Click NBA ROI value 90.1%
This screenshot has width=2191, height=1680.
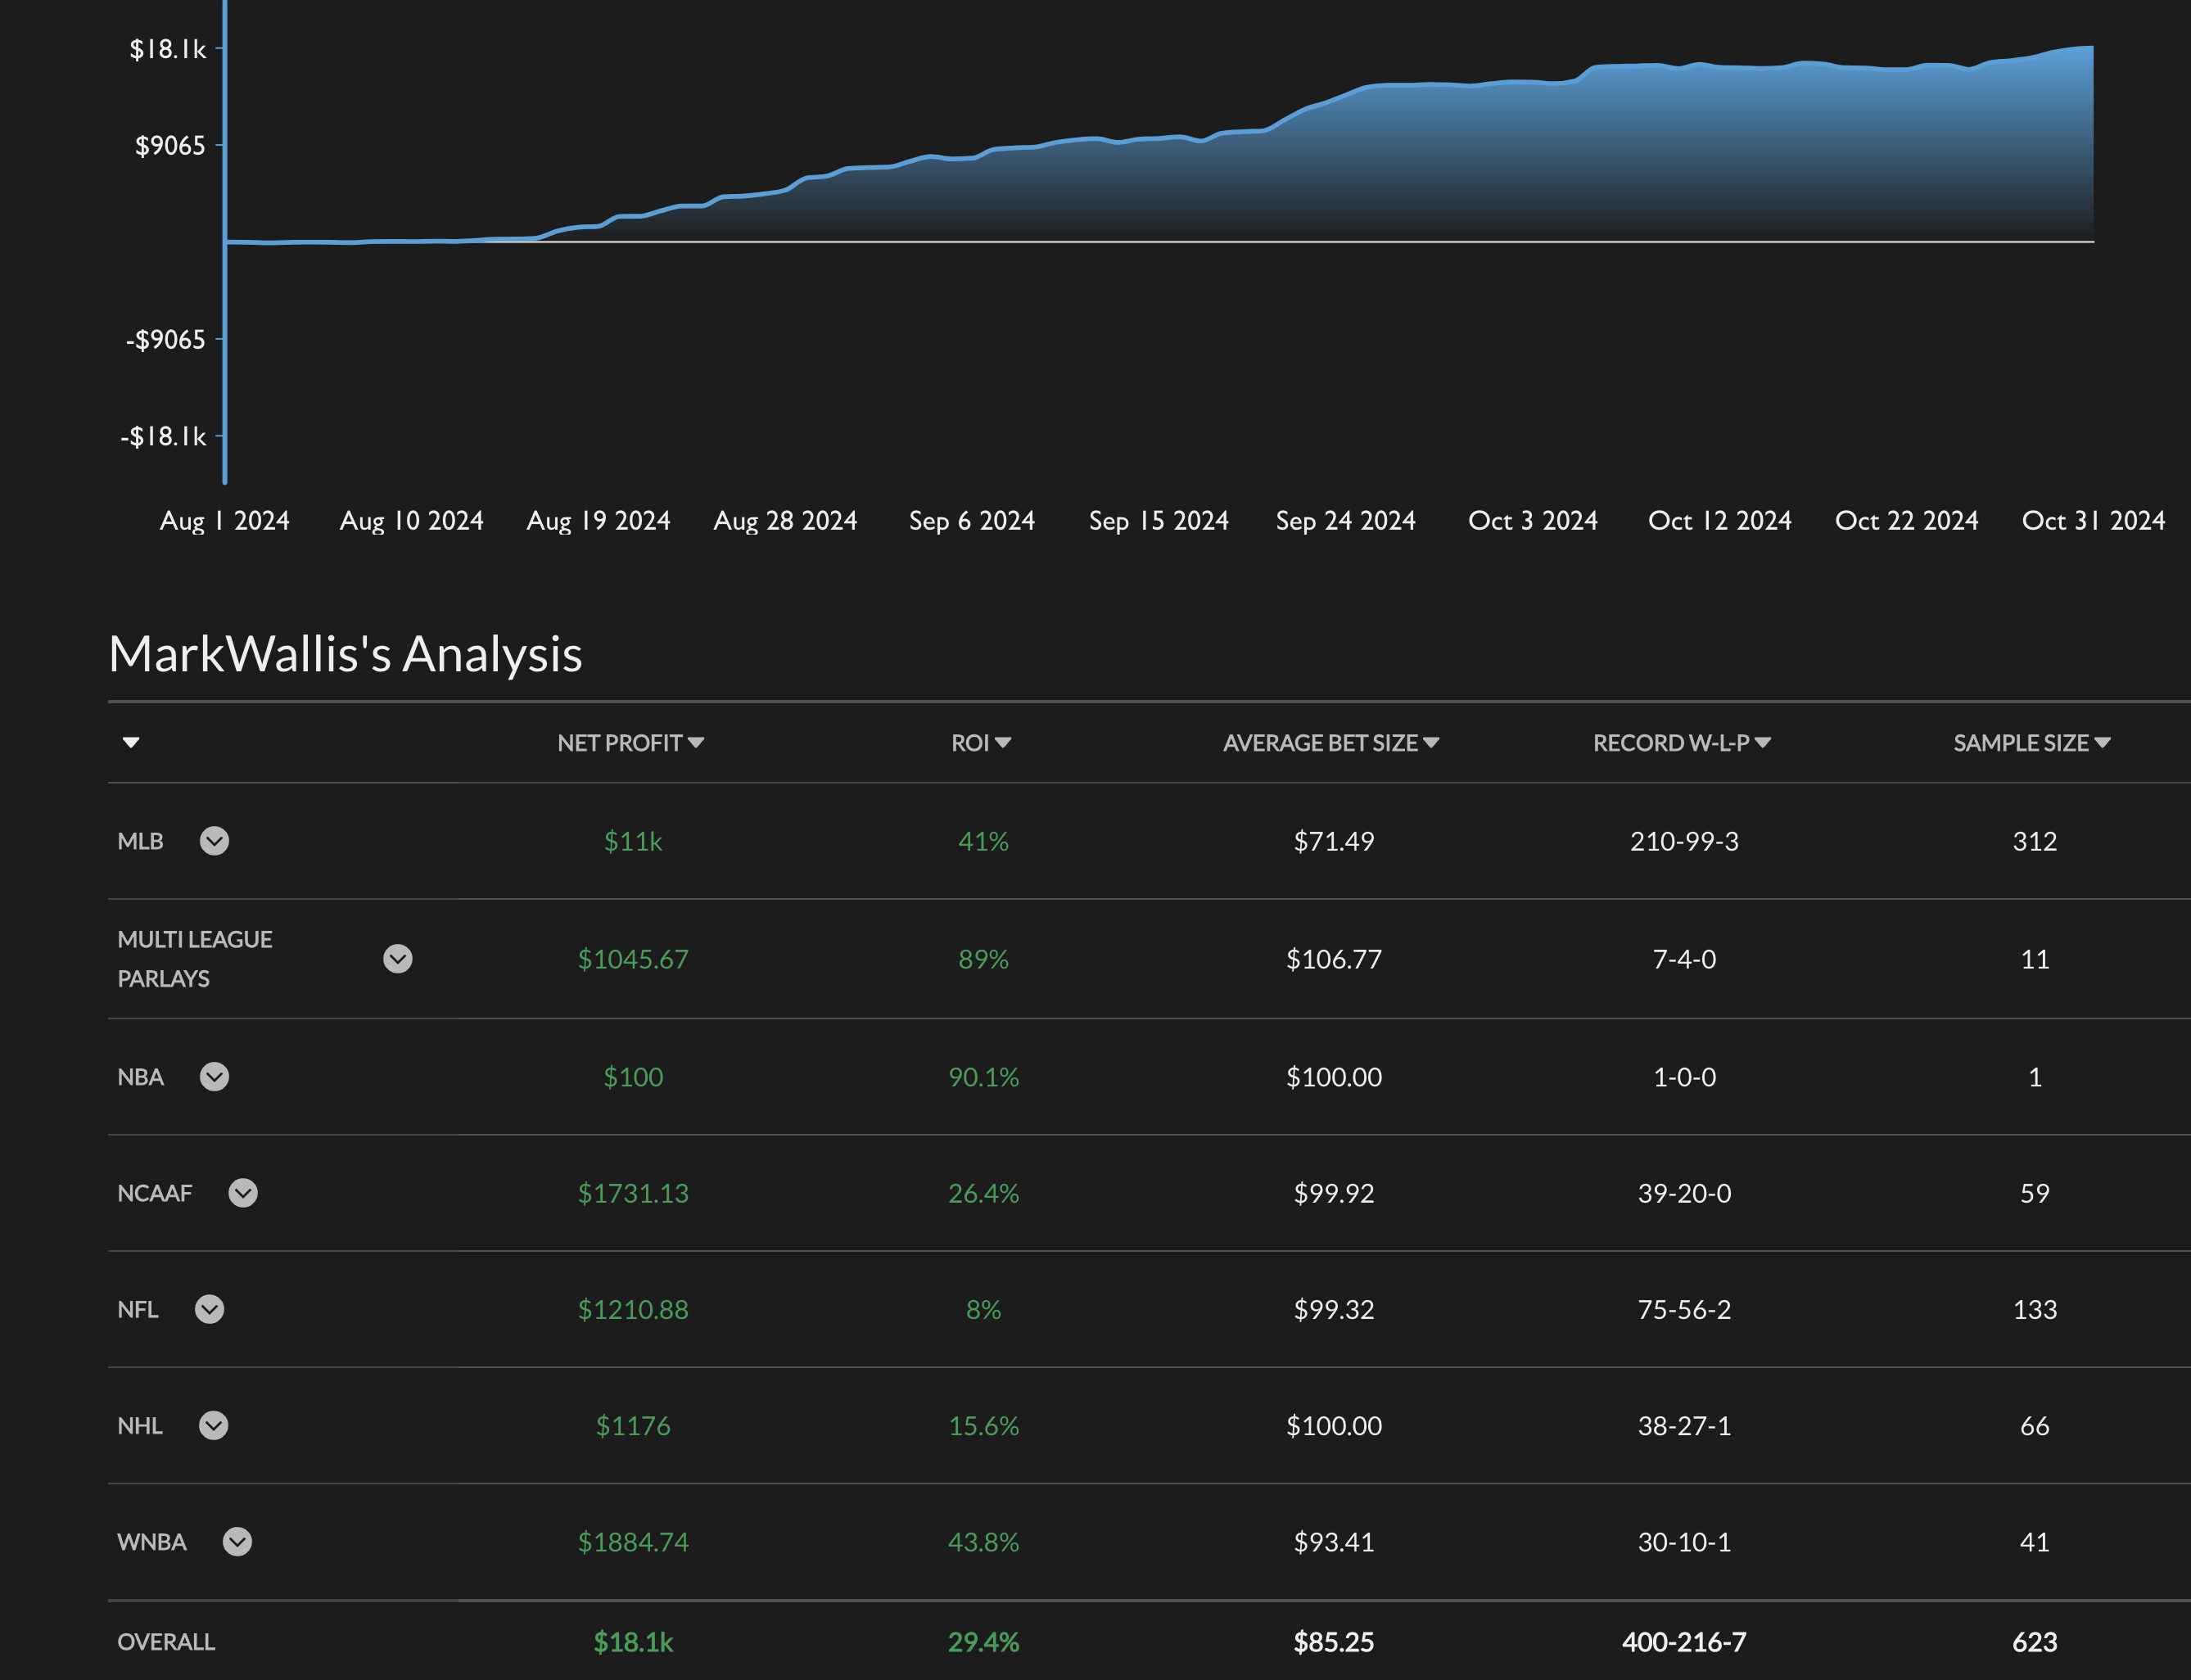[x=983, y=1077]
